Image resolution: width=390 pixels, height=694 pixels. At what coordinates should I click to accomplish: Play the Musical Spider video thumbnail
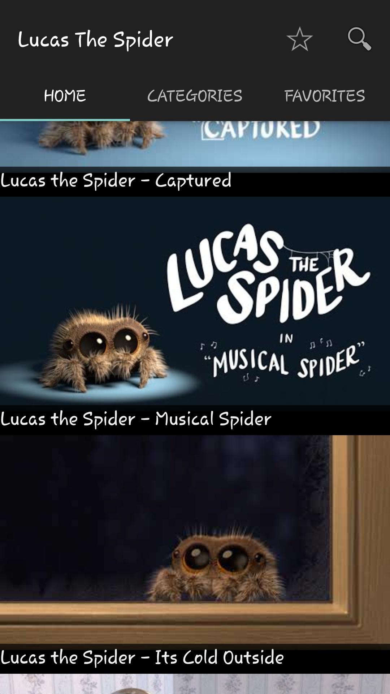tap(195, 301)
